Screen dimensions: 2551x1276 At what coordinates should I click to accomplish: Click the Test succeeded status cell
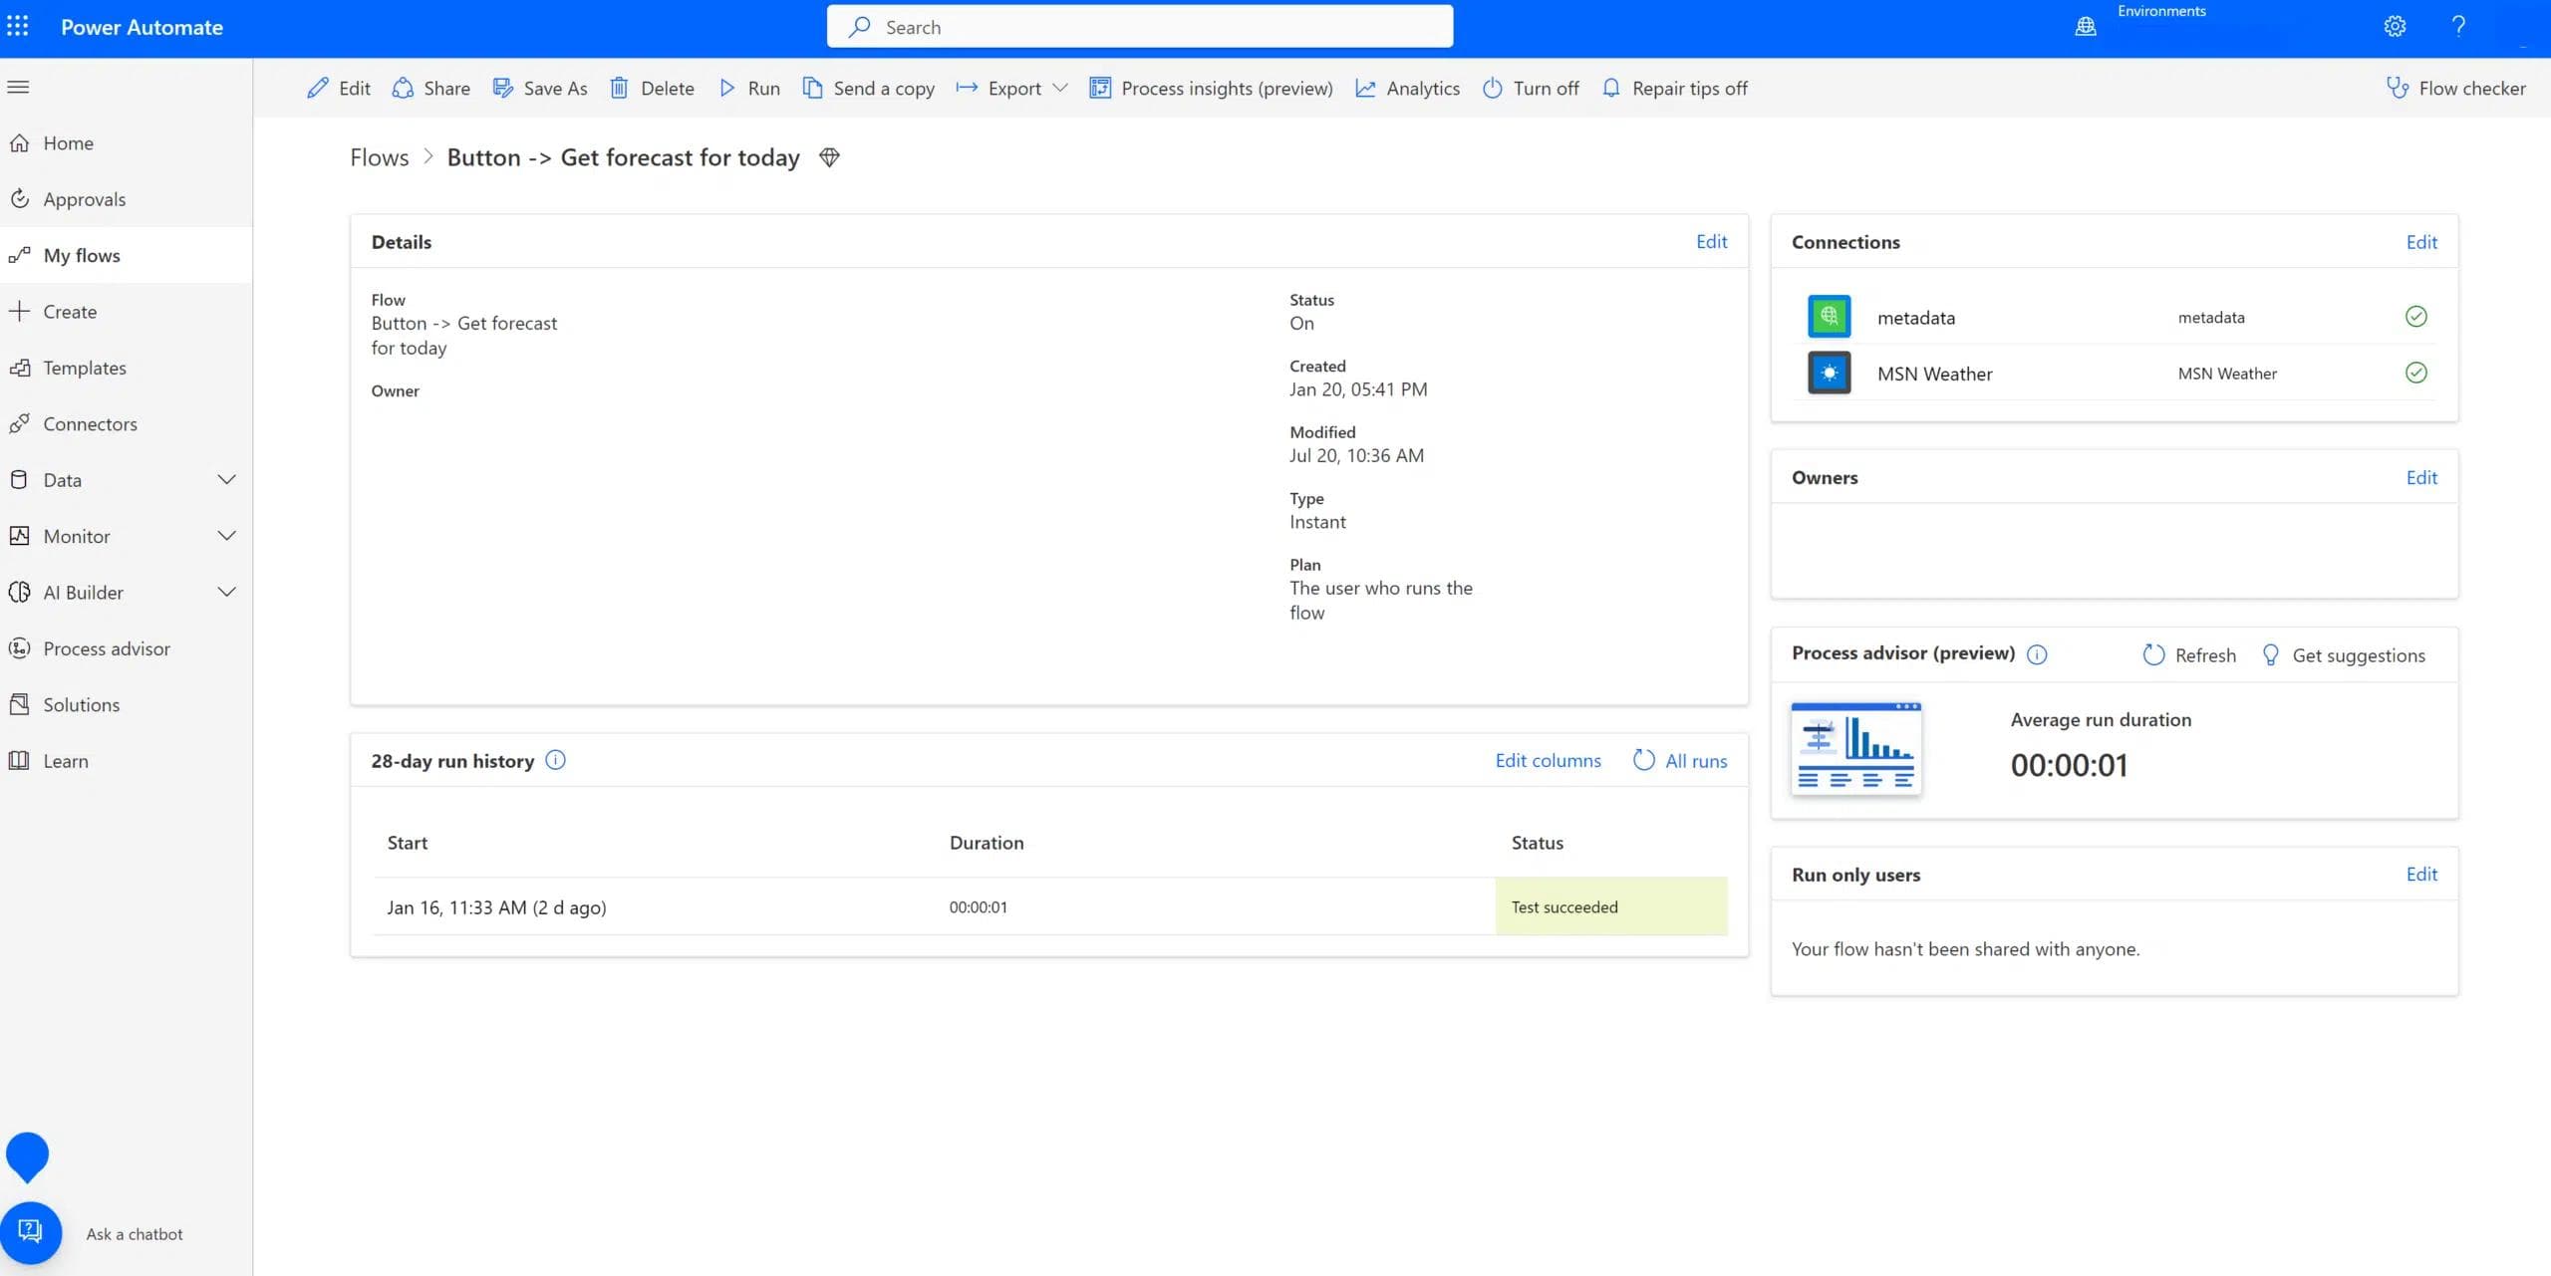coord(1610,907)
